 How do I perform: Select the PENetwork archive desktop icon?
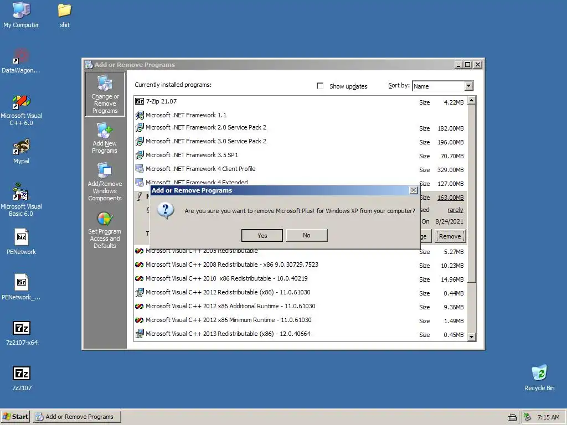click(21, 242)
